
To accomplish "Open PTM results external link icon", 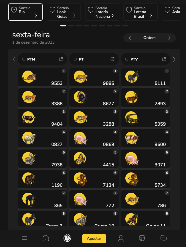I will 61,59.
